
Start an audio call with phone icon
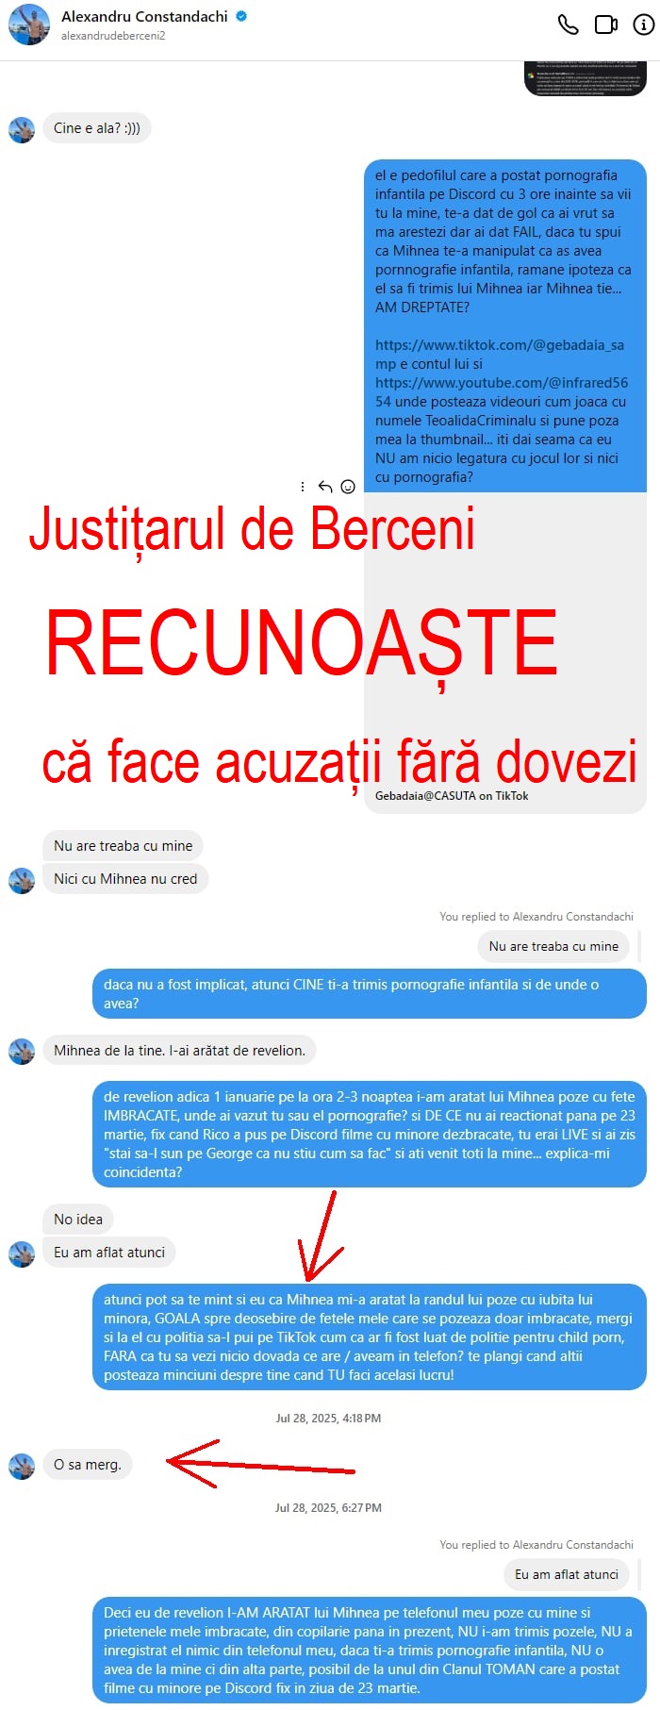tap(568, 25)
